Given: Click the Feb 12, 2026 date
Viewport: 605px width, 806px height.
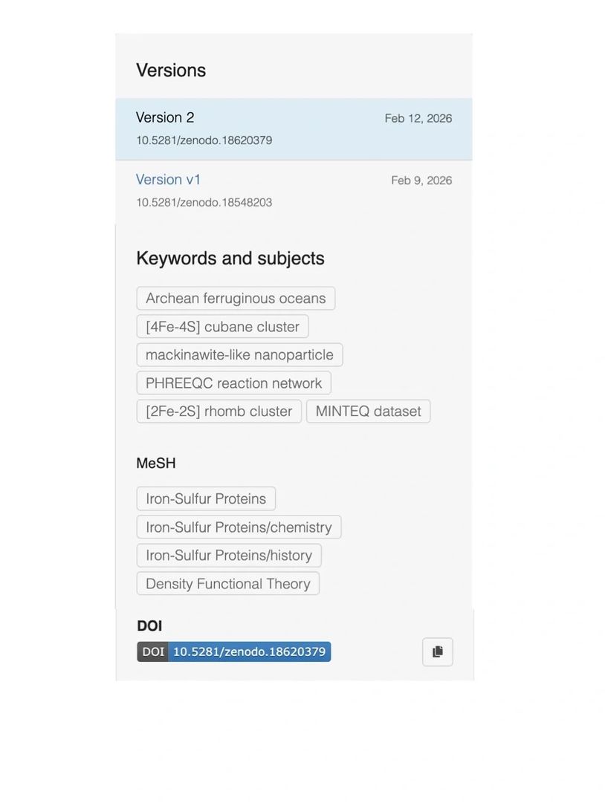Looking at the screenshot, I should pos(418,118).
